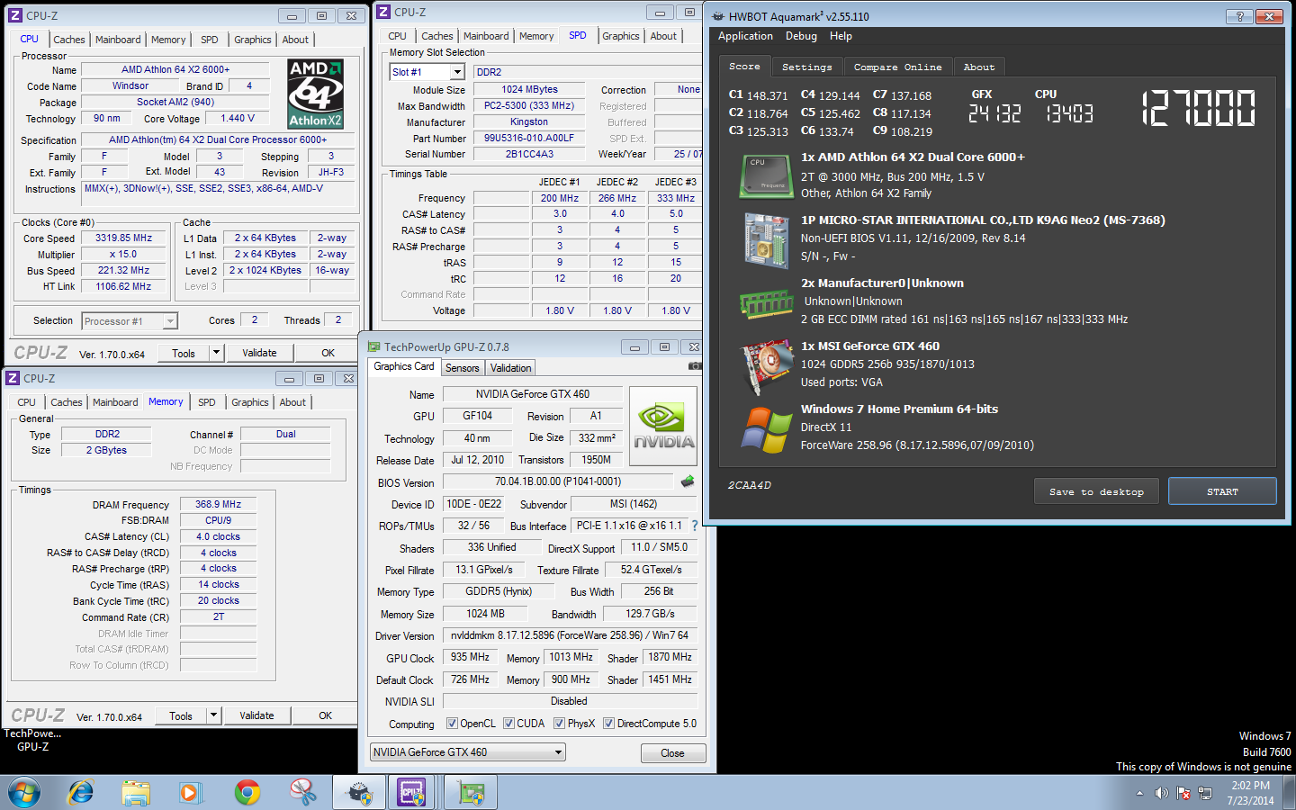The width and height of the screenshot is (1296, 810).
Task: Switch to Validation tab in GPU-Z
Action: (x=511, y=368)
